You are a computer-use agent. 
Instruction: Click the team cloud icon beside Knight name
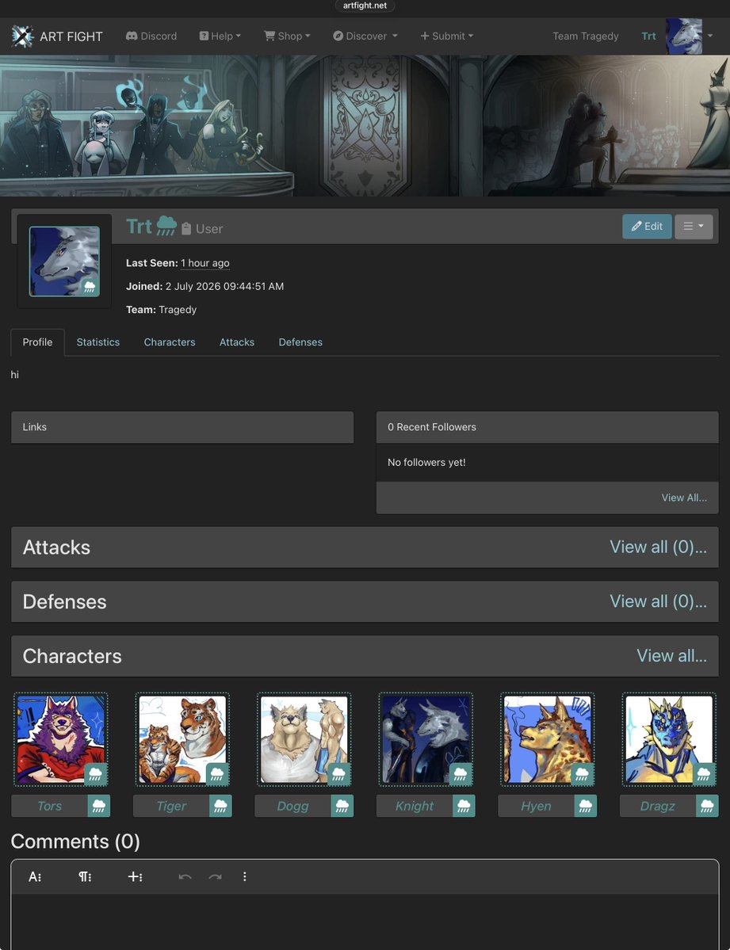coord(464,807)
